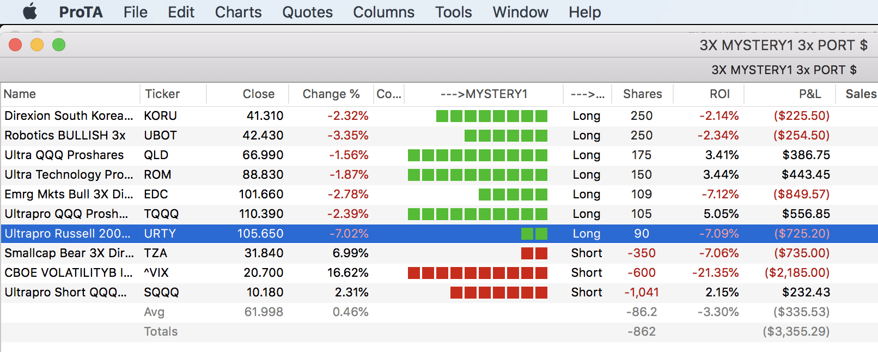Click the 66.990 close price
The height and width of the screenshot is (352, 878).
pos(263,155)
